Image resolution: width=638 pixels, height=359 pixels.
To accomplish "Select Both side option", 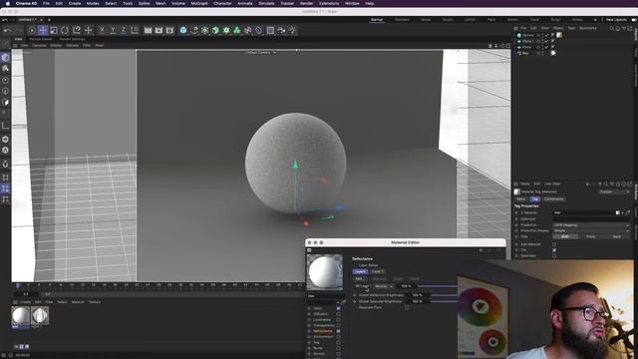I will (565, 236).
